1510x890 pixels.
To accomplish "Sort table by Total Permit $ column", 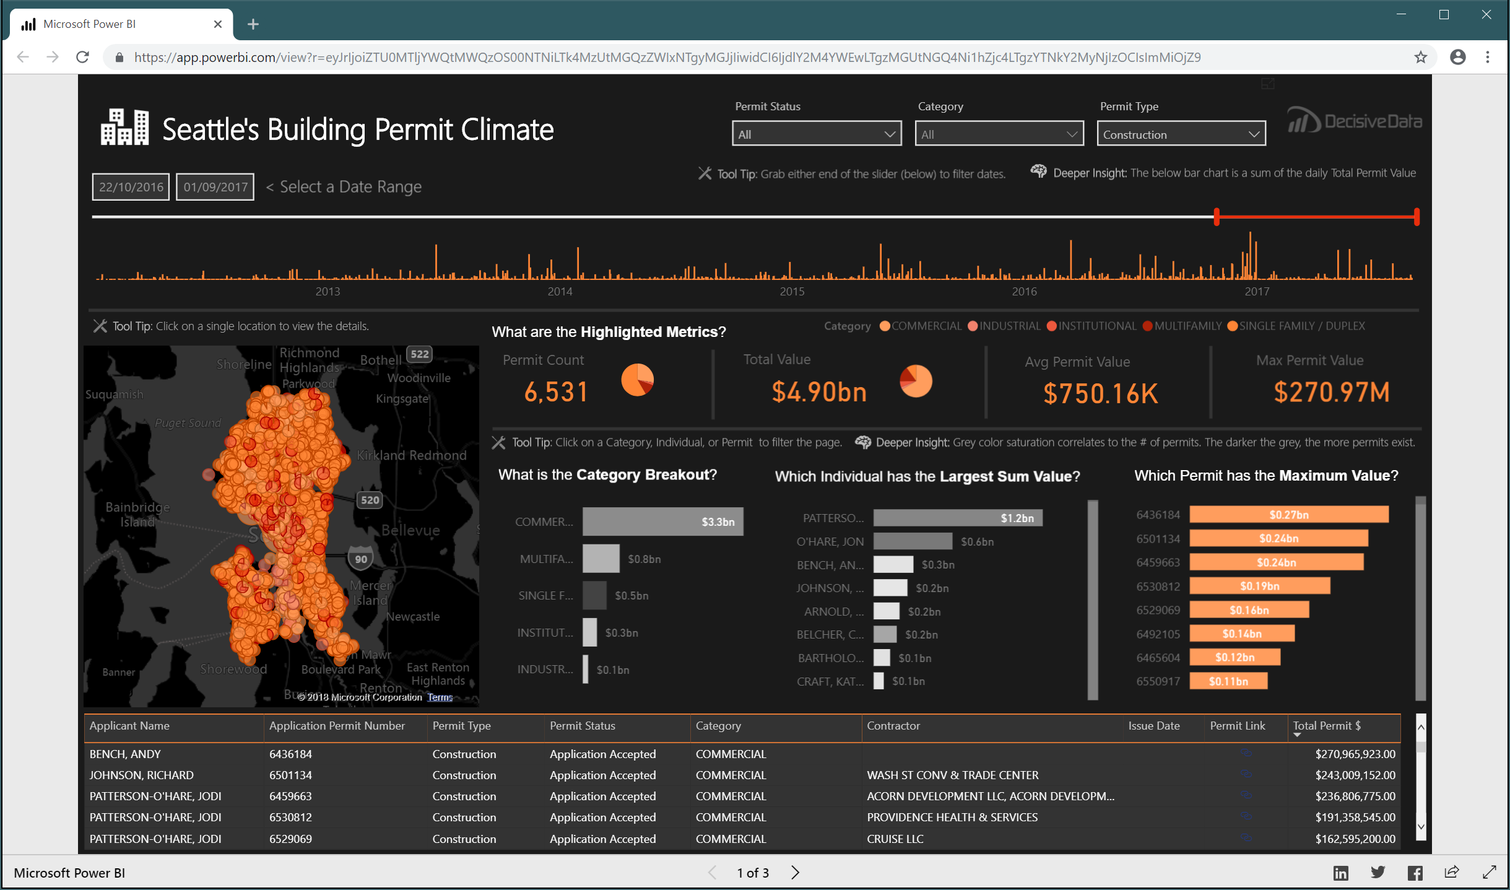I will [x=1327, y=725].
